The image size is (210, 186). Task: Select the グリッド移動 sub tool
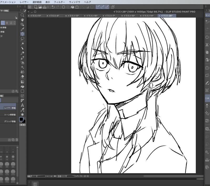[8, 120]
